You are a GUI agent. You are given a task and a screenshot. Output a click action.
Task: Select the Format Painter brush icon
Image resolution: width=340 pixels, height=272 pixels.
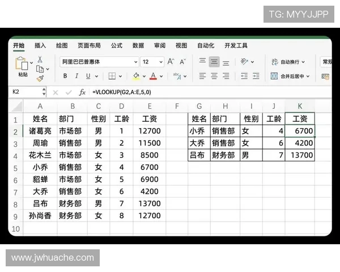point(40,78)
